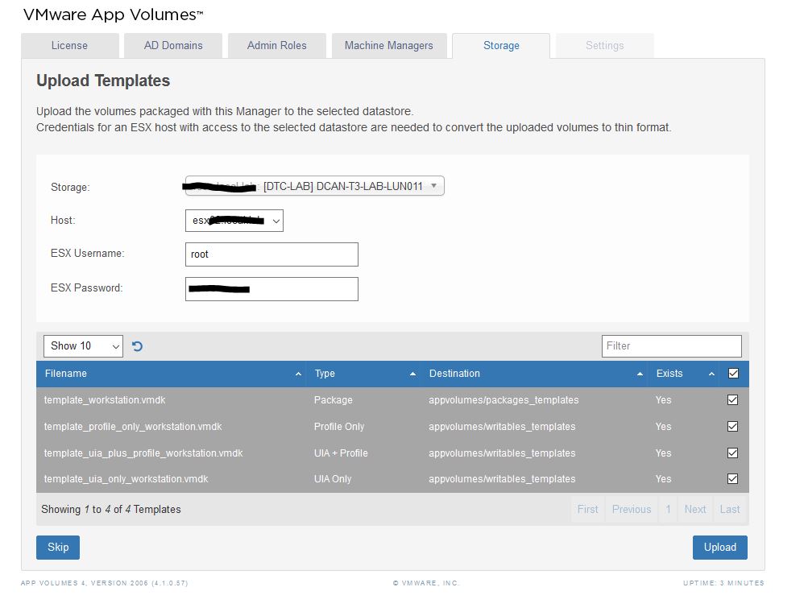The height and width of the screenshot is (612, 804).
Task: Sort by Exists column arrow
Action: pos(711,374)
